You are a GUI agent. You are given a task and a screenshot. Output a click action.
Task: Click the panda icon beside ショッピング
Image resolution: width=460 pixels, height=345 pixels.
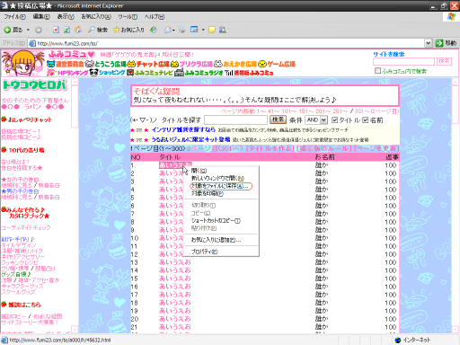click(x=94, y=73)
